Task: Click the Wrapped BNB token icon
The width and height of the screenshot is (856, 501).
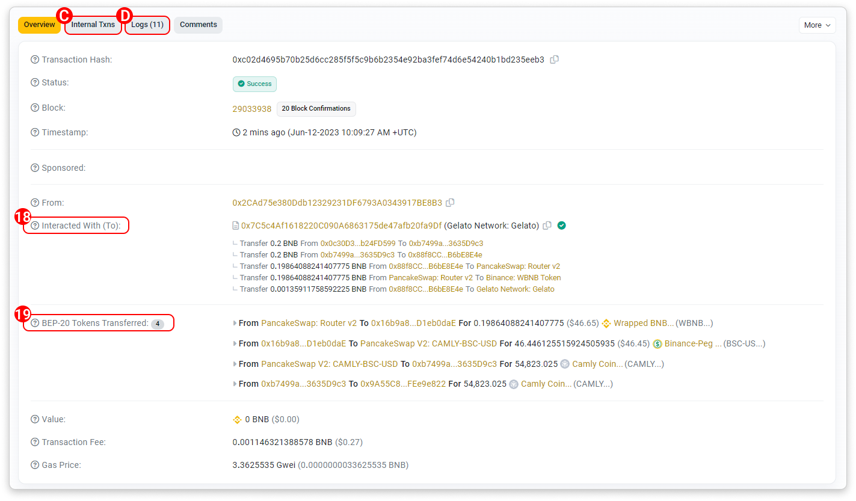Action: (x=606, y=324)
